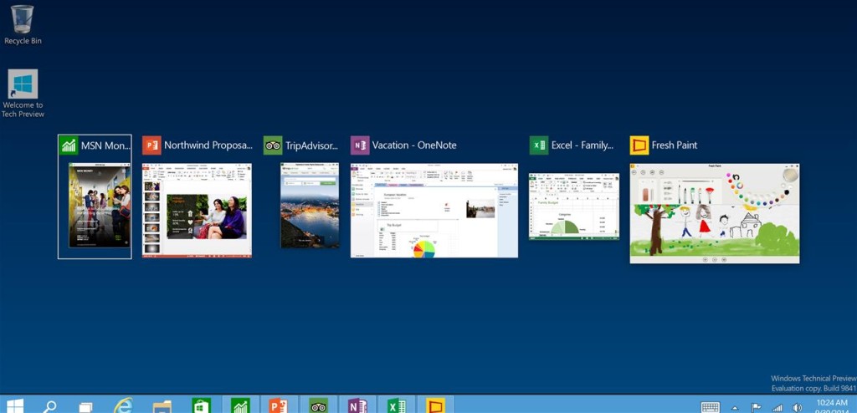This screenshot has height=413, width=857.
Task: Open MSN Money from the taskbar
Action: coord(240,405)
